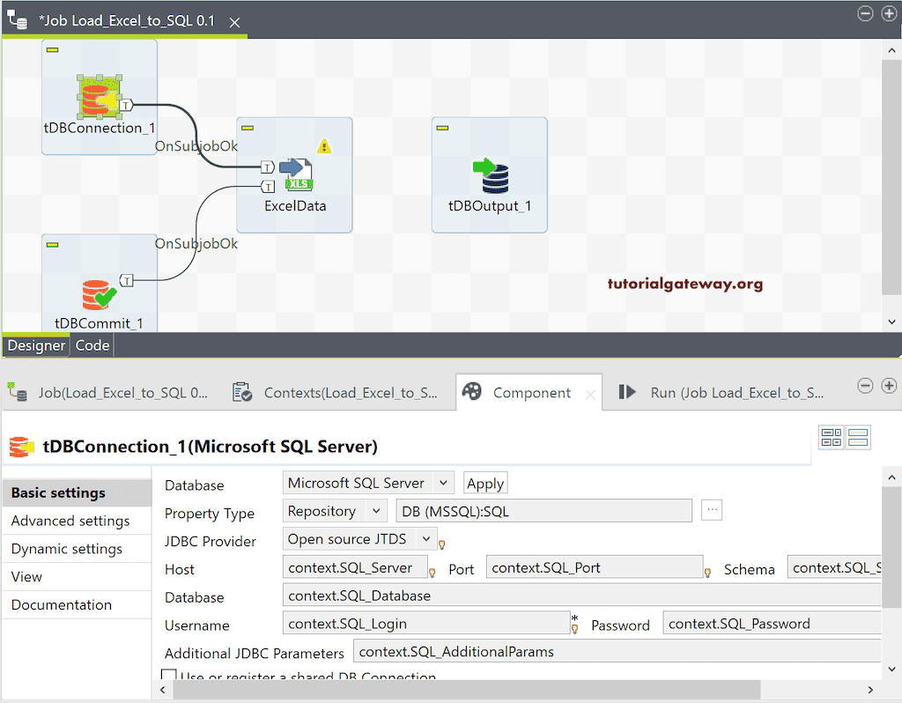Click the Apply button
Image resolution: width=902 pixels, height=703 pixels.
coord(484,482)
